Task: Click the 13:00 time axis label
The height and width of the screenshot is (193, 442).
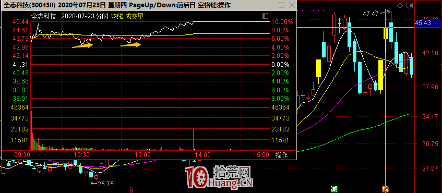Action: [x=143, y=155]
